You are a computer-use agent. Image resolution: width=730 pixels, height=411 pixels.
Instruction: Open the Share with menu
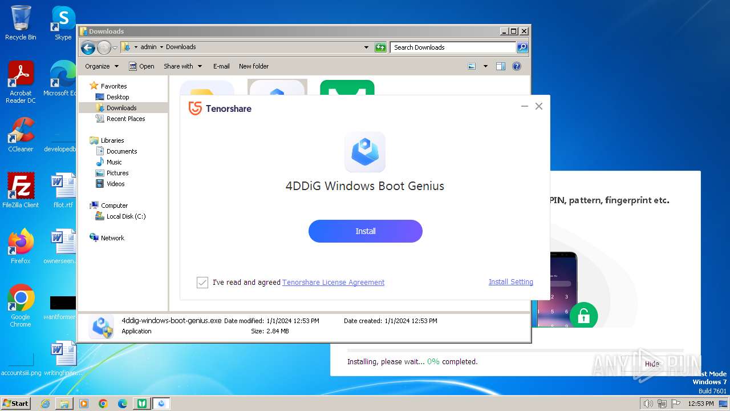pyautogui.click(x=182, y=66)
